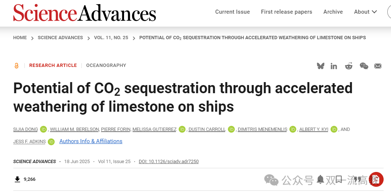Share article on LinkedIn

click(334, 66)
